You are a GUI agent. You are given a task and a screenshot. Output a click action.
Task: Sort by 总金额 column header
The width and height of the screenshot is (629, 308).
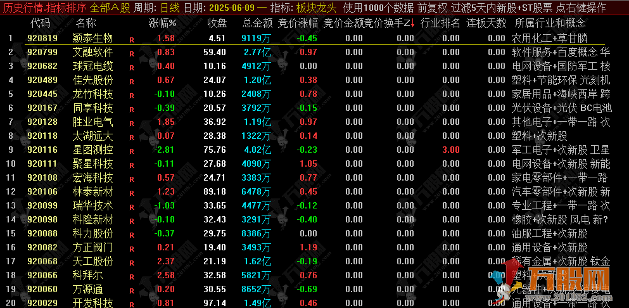click(258, 23)
